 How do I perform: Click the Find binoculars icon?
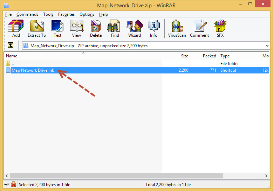click(x=114, y=26)
